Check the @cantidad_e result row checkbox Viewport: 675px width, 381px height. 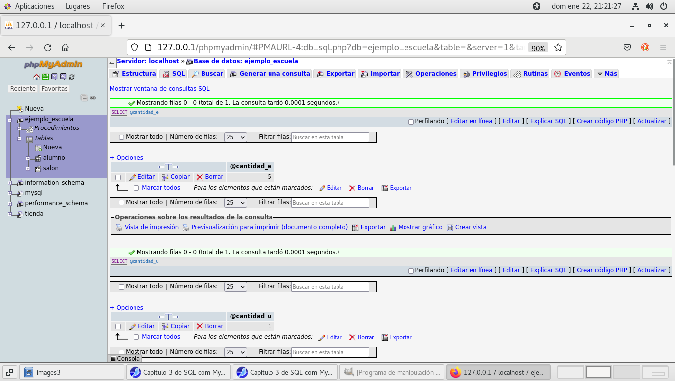[118, 177]
